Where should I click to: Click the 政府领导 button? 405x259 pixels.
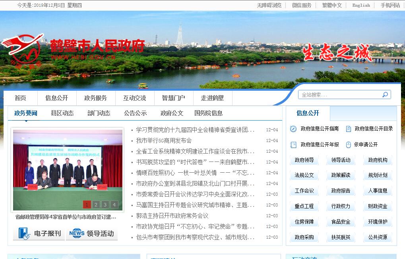pos(304,160)
